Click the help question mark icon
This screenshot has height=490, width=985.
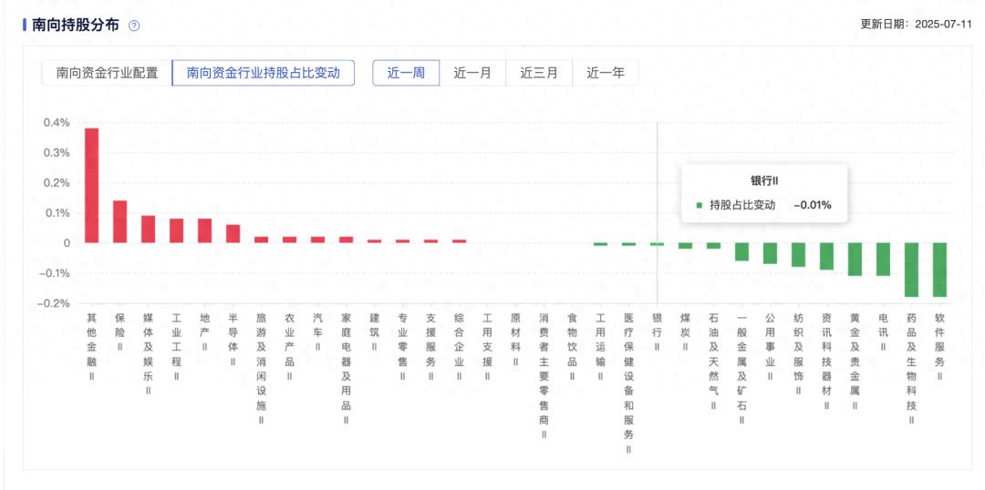pos(134,26)
